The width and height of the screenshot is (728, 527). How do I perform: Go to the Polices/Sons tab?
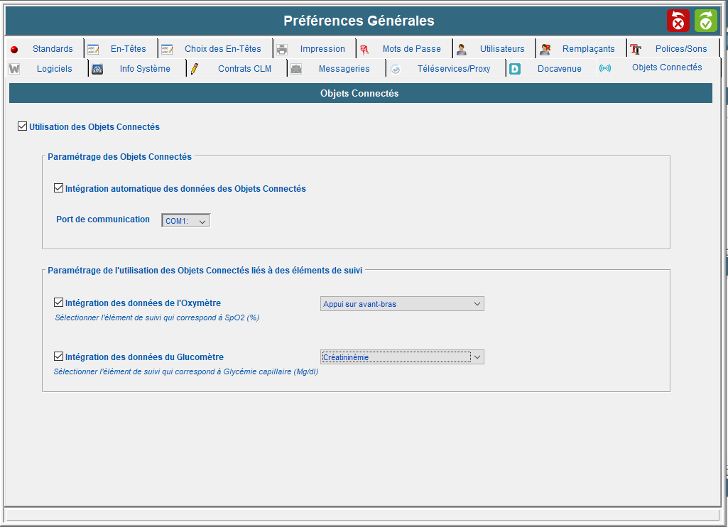pyautogui.click(x=680, y=49)
